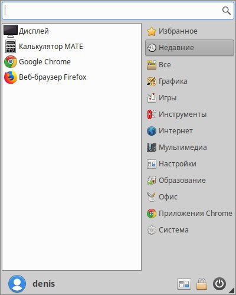Click the Приложения Chrome category icon
The image size is (236, 295).
click(152, 214)
